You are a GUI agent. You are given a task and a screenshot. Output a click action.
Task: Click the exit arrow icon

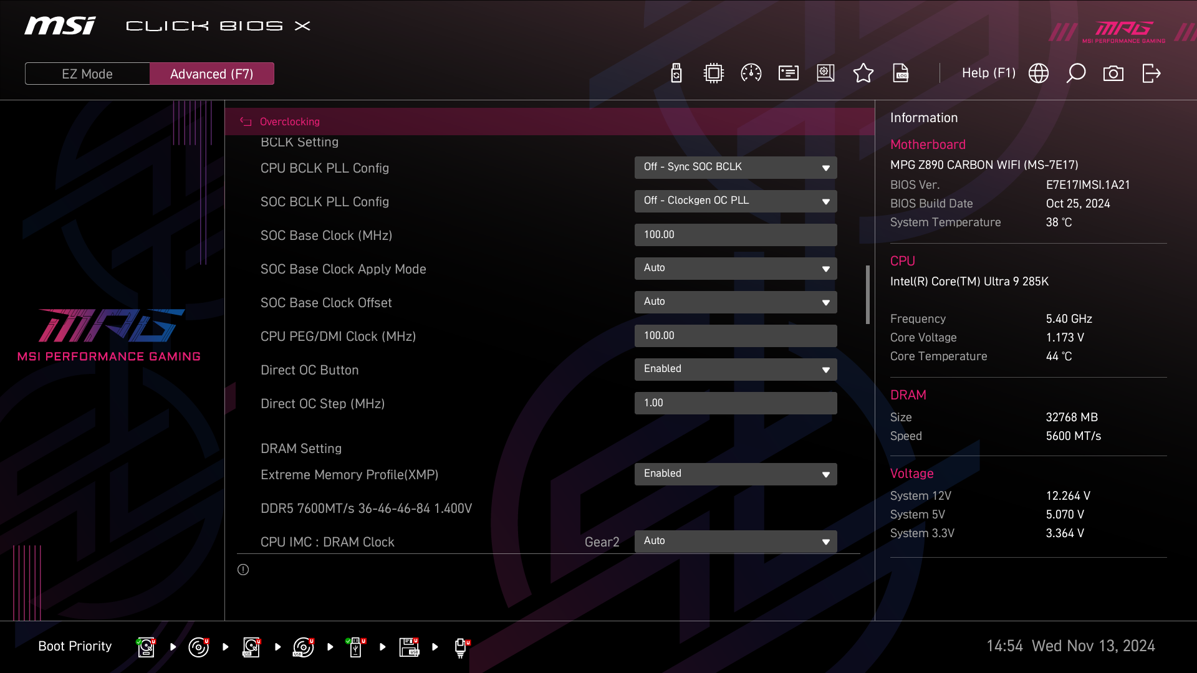pyautogui.click(x=1151, y=74)
